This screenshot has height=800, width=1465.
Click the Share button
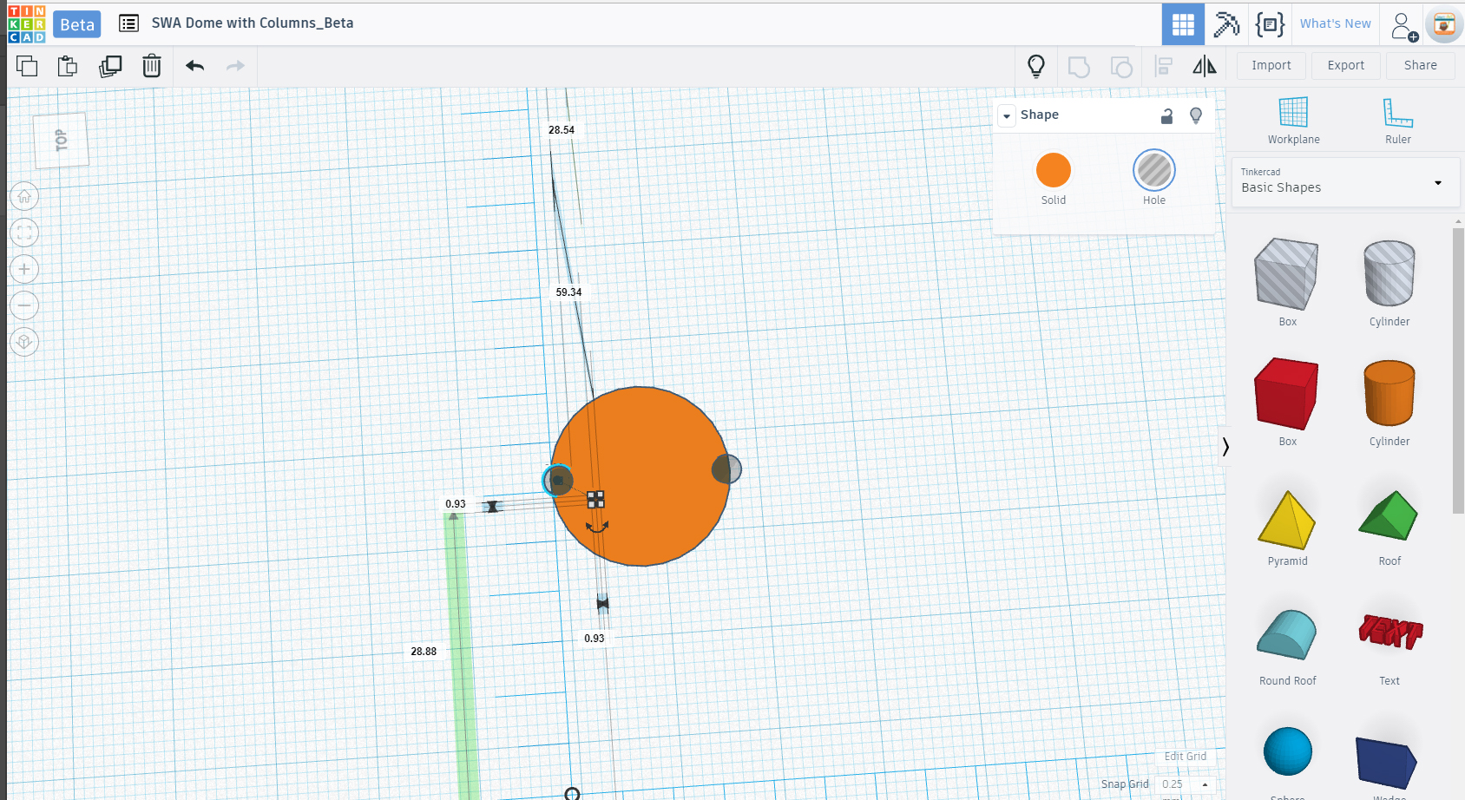point(1421,65)
